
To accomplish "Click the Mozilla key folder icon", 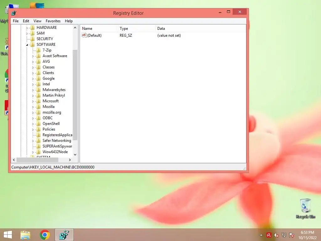I will 38,107.
